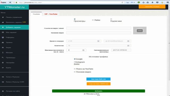Focus Количество input field

(99, 46)
